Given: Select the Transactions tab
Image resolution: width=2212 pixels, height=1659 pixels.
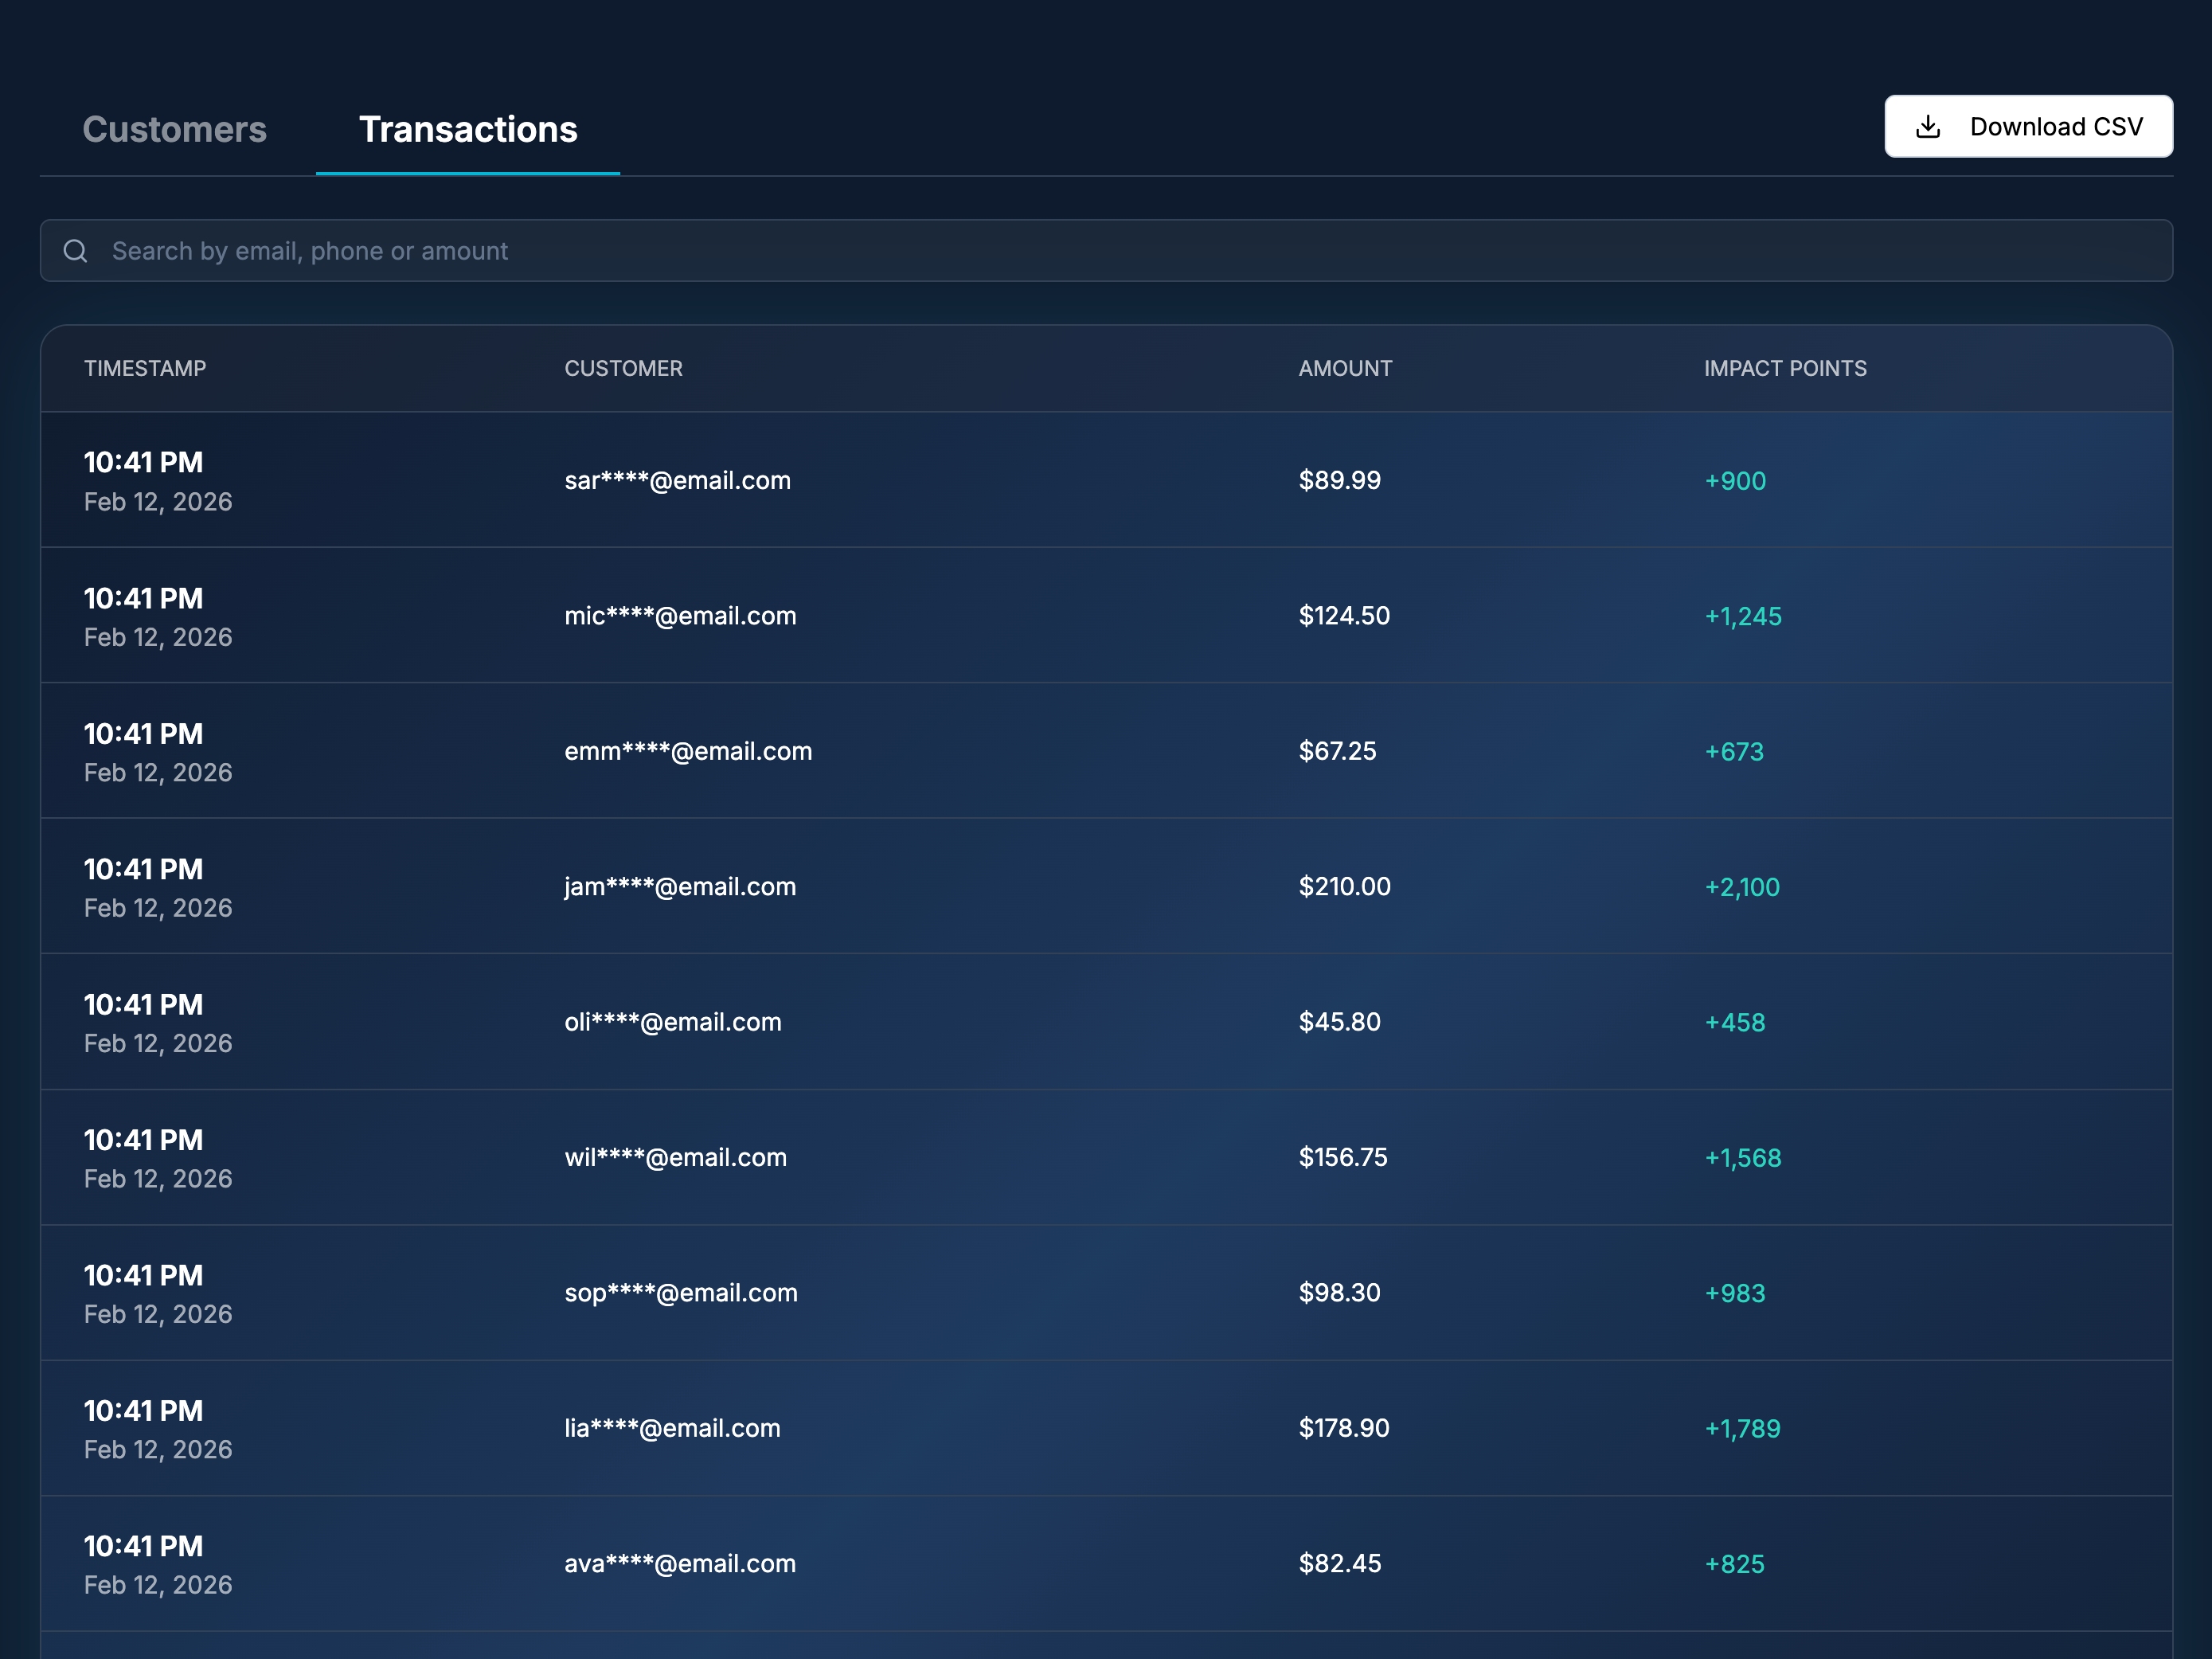Looking at the screenshot, I should click(468, 129).
